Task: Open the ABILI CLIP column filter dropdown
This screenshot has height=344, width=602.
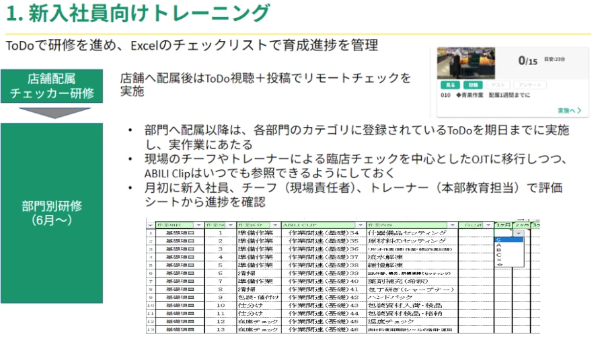Action: click(362, 224)
